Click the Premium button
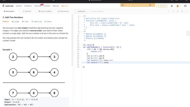 point(162,6)
